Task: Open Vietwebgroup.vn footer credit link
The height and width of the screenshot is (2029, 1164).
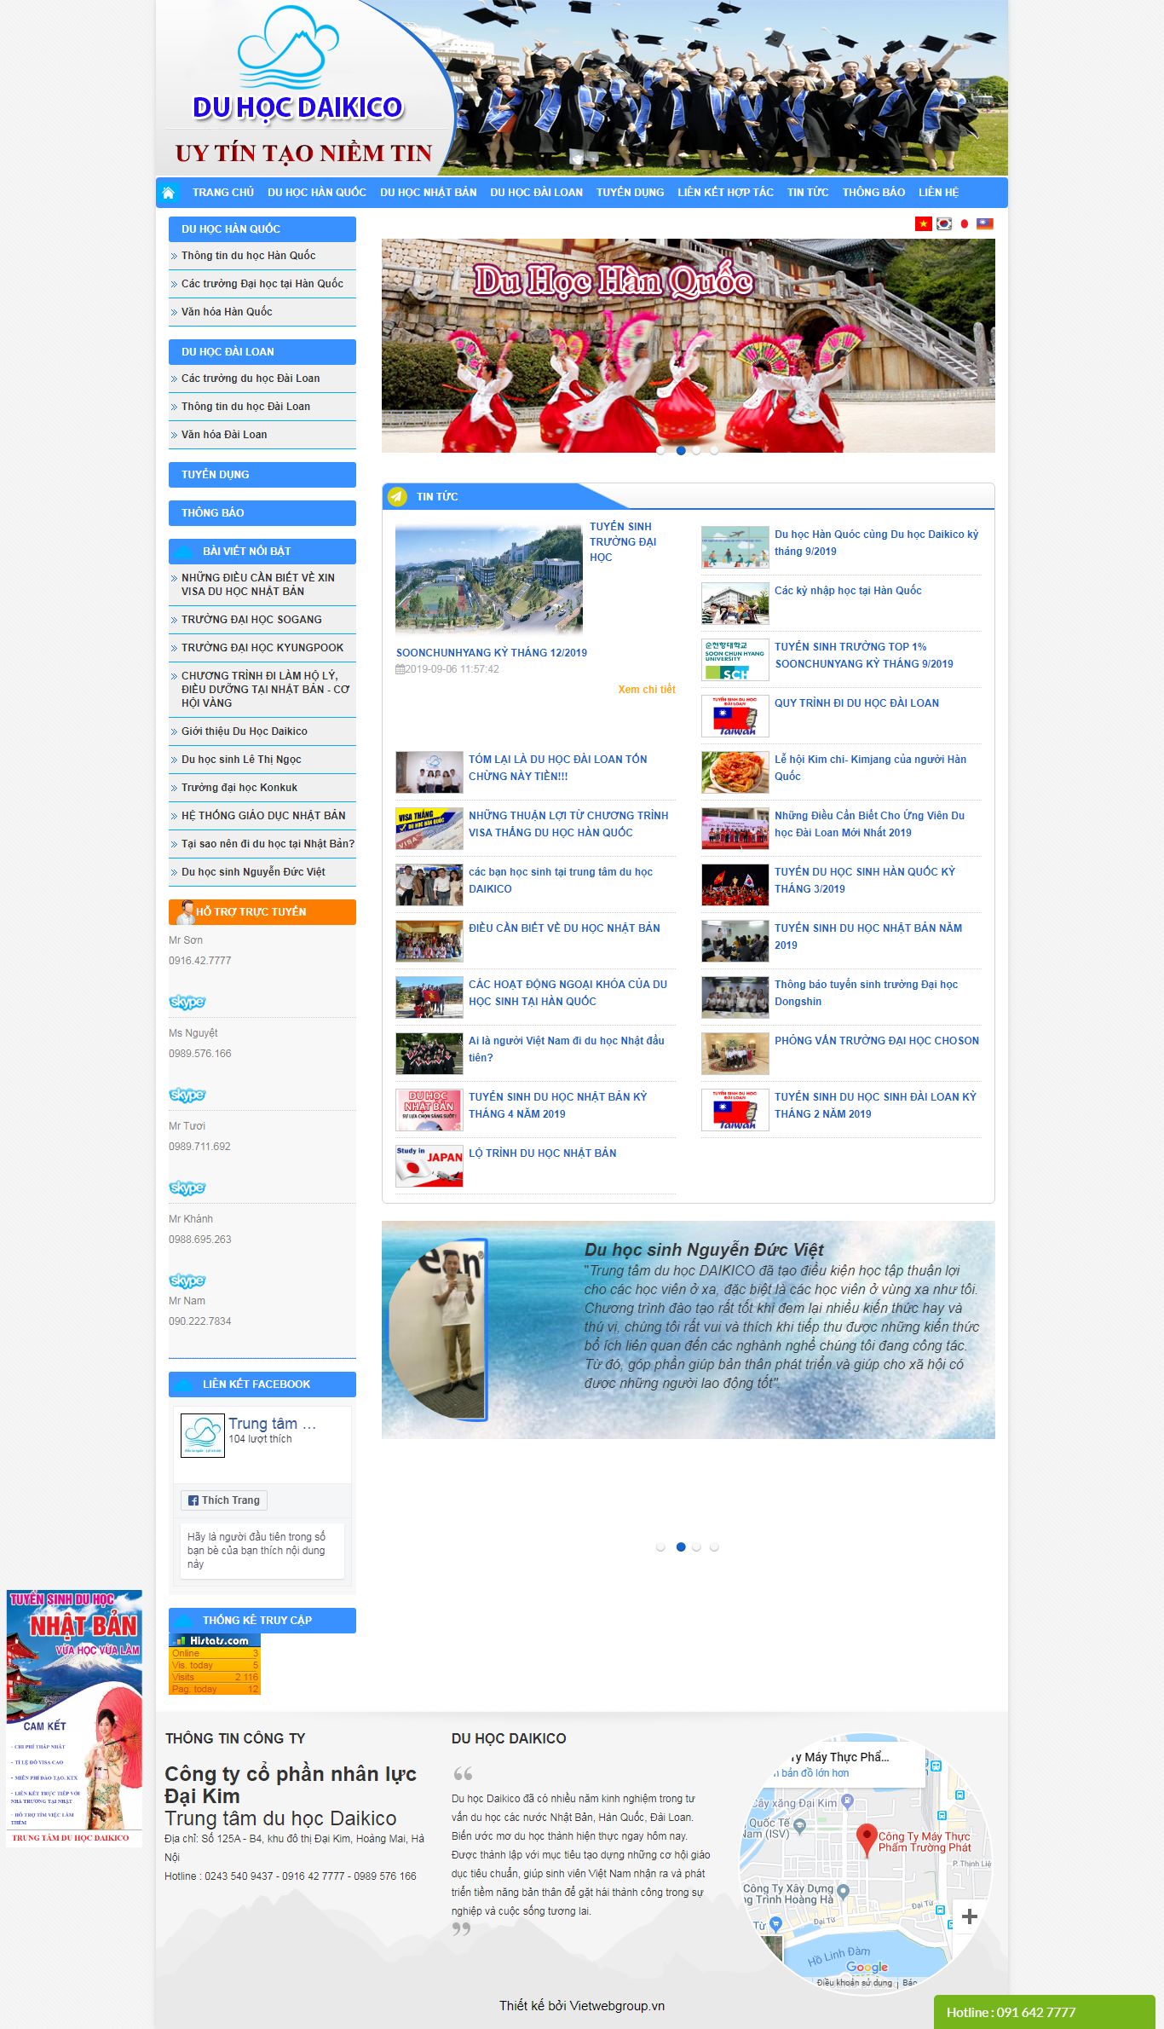Action: coord(617,2006)
